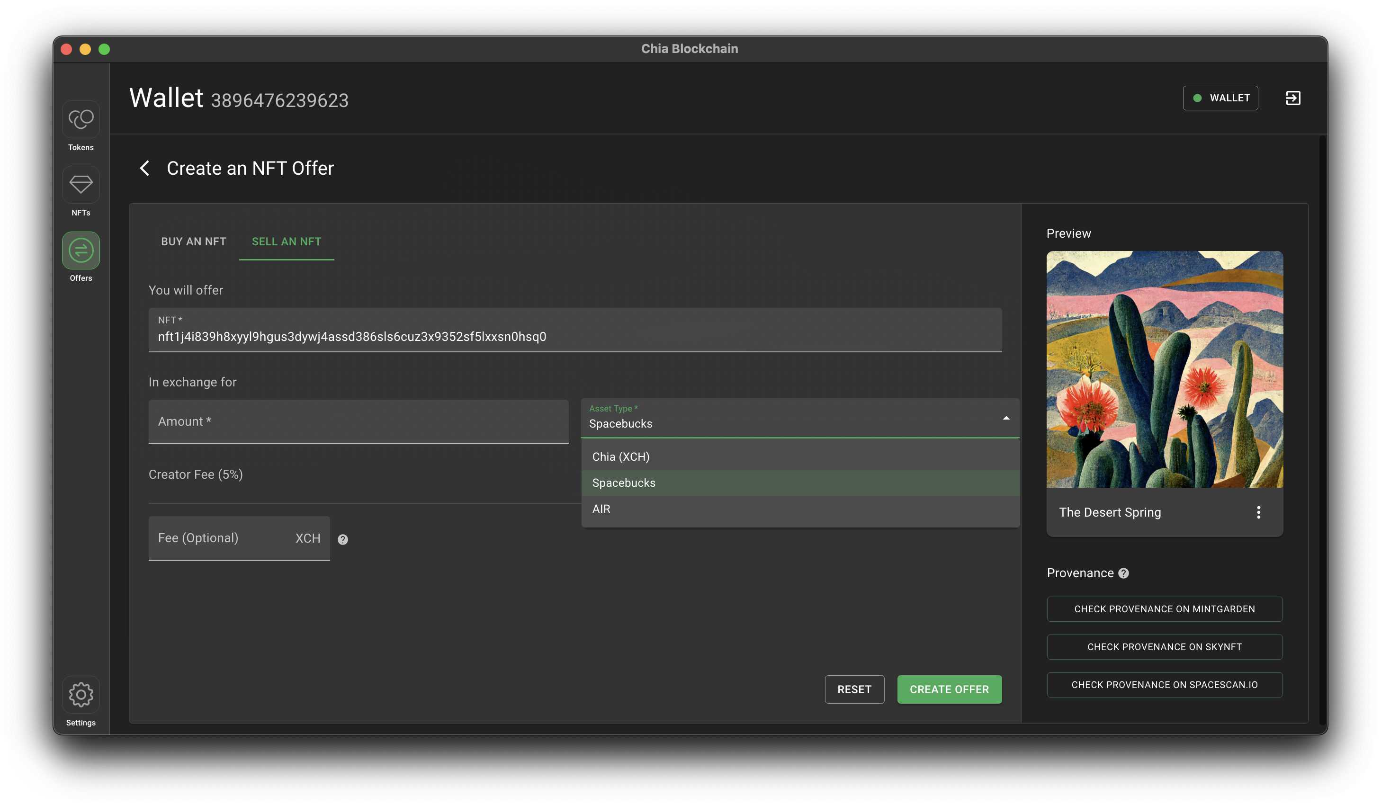Click the macOS yellow minimize button
Screen dimensions: 1381x805
point(85,49)
